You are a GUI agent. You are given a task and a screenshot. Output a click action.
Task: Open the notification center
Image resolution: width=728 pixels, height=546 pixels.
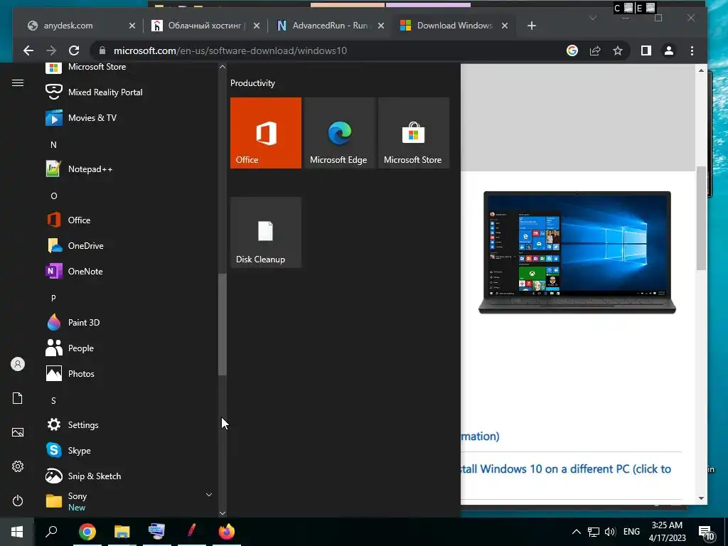706,533
